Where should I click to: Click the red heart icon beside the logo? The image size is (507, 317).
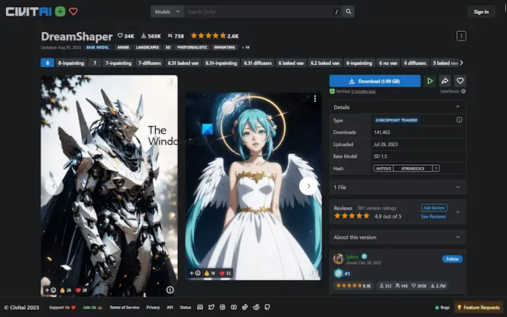(x=73, y=12)
